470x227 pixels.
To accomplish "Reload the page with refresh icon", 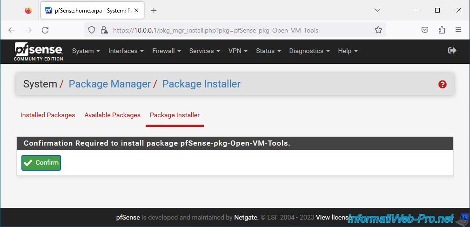I will [45, 30].
